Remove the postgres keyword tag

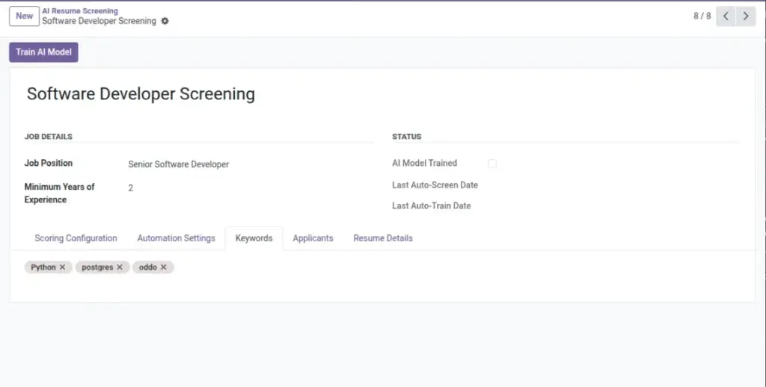[120, 267]
